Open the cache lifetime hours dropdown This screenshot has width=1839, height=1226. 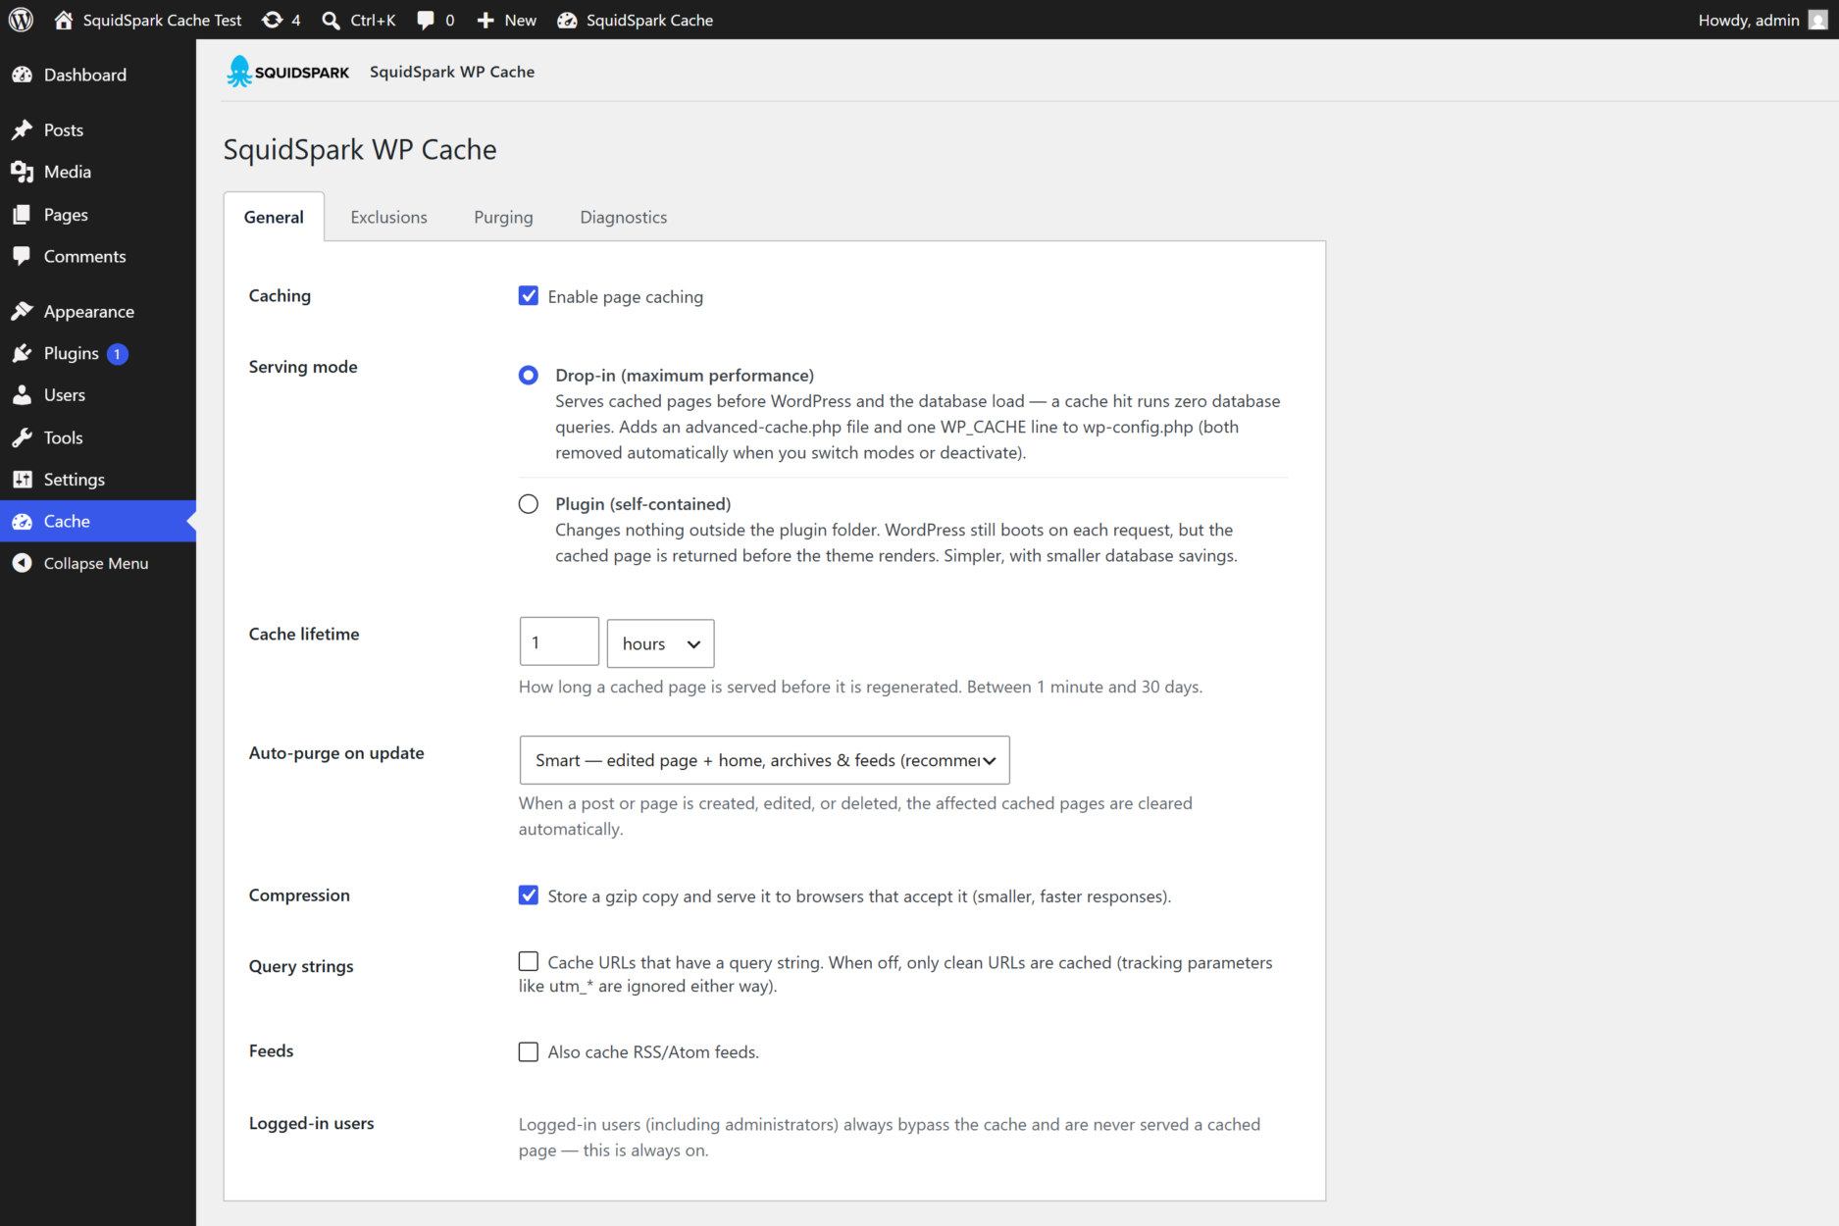coord(660,643)
